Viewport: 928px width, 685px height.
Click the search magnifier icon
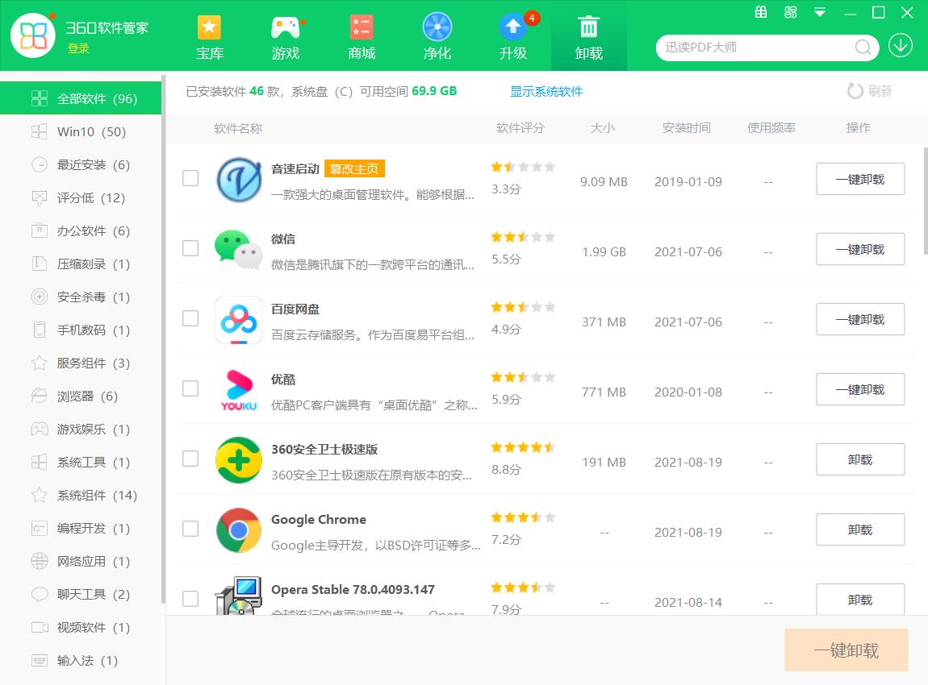[x=863, y=48]
